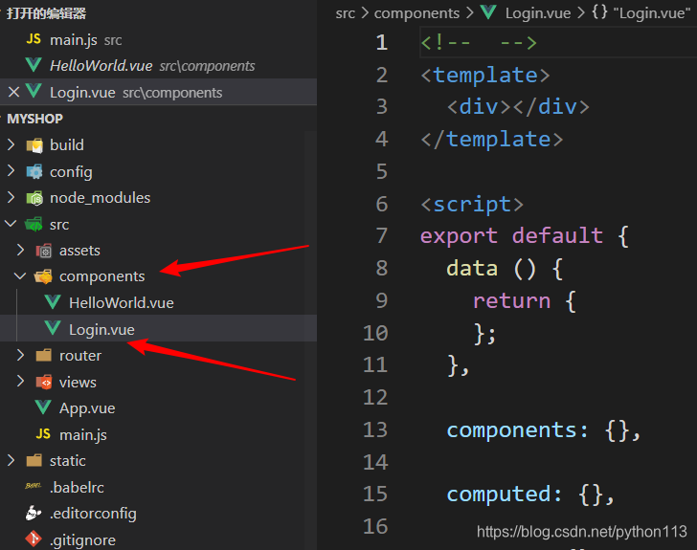Screen dimensions: 697x550
Task: Click the build folder icon
Action: 34,145
